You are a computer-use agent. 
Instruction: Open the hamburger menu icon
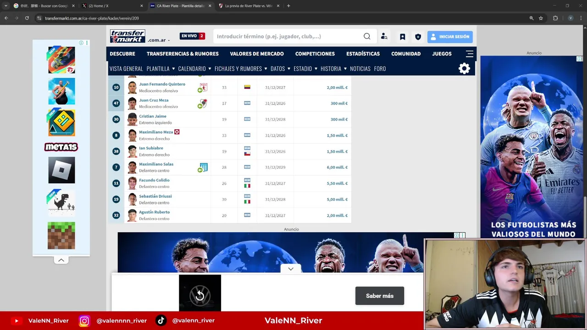tap(470, 54)
